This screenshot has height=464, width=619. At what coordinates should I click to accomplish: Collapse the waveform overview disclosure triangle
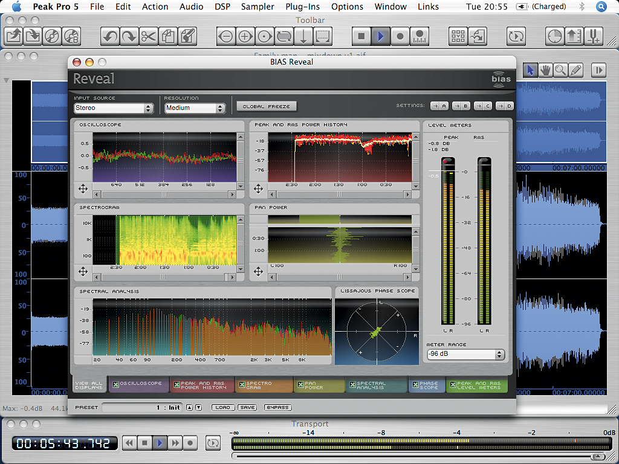click(6, 80)
